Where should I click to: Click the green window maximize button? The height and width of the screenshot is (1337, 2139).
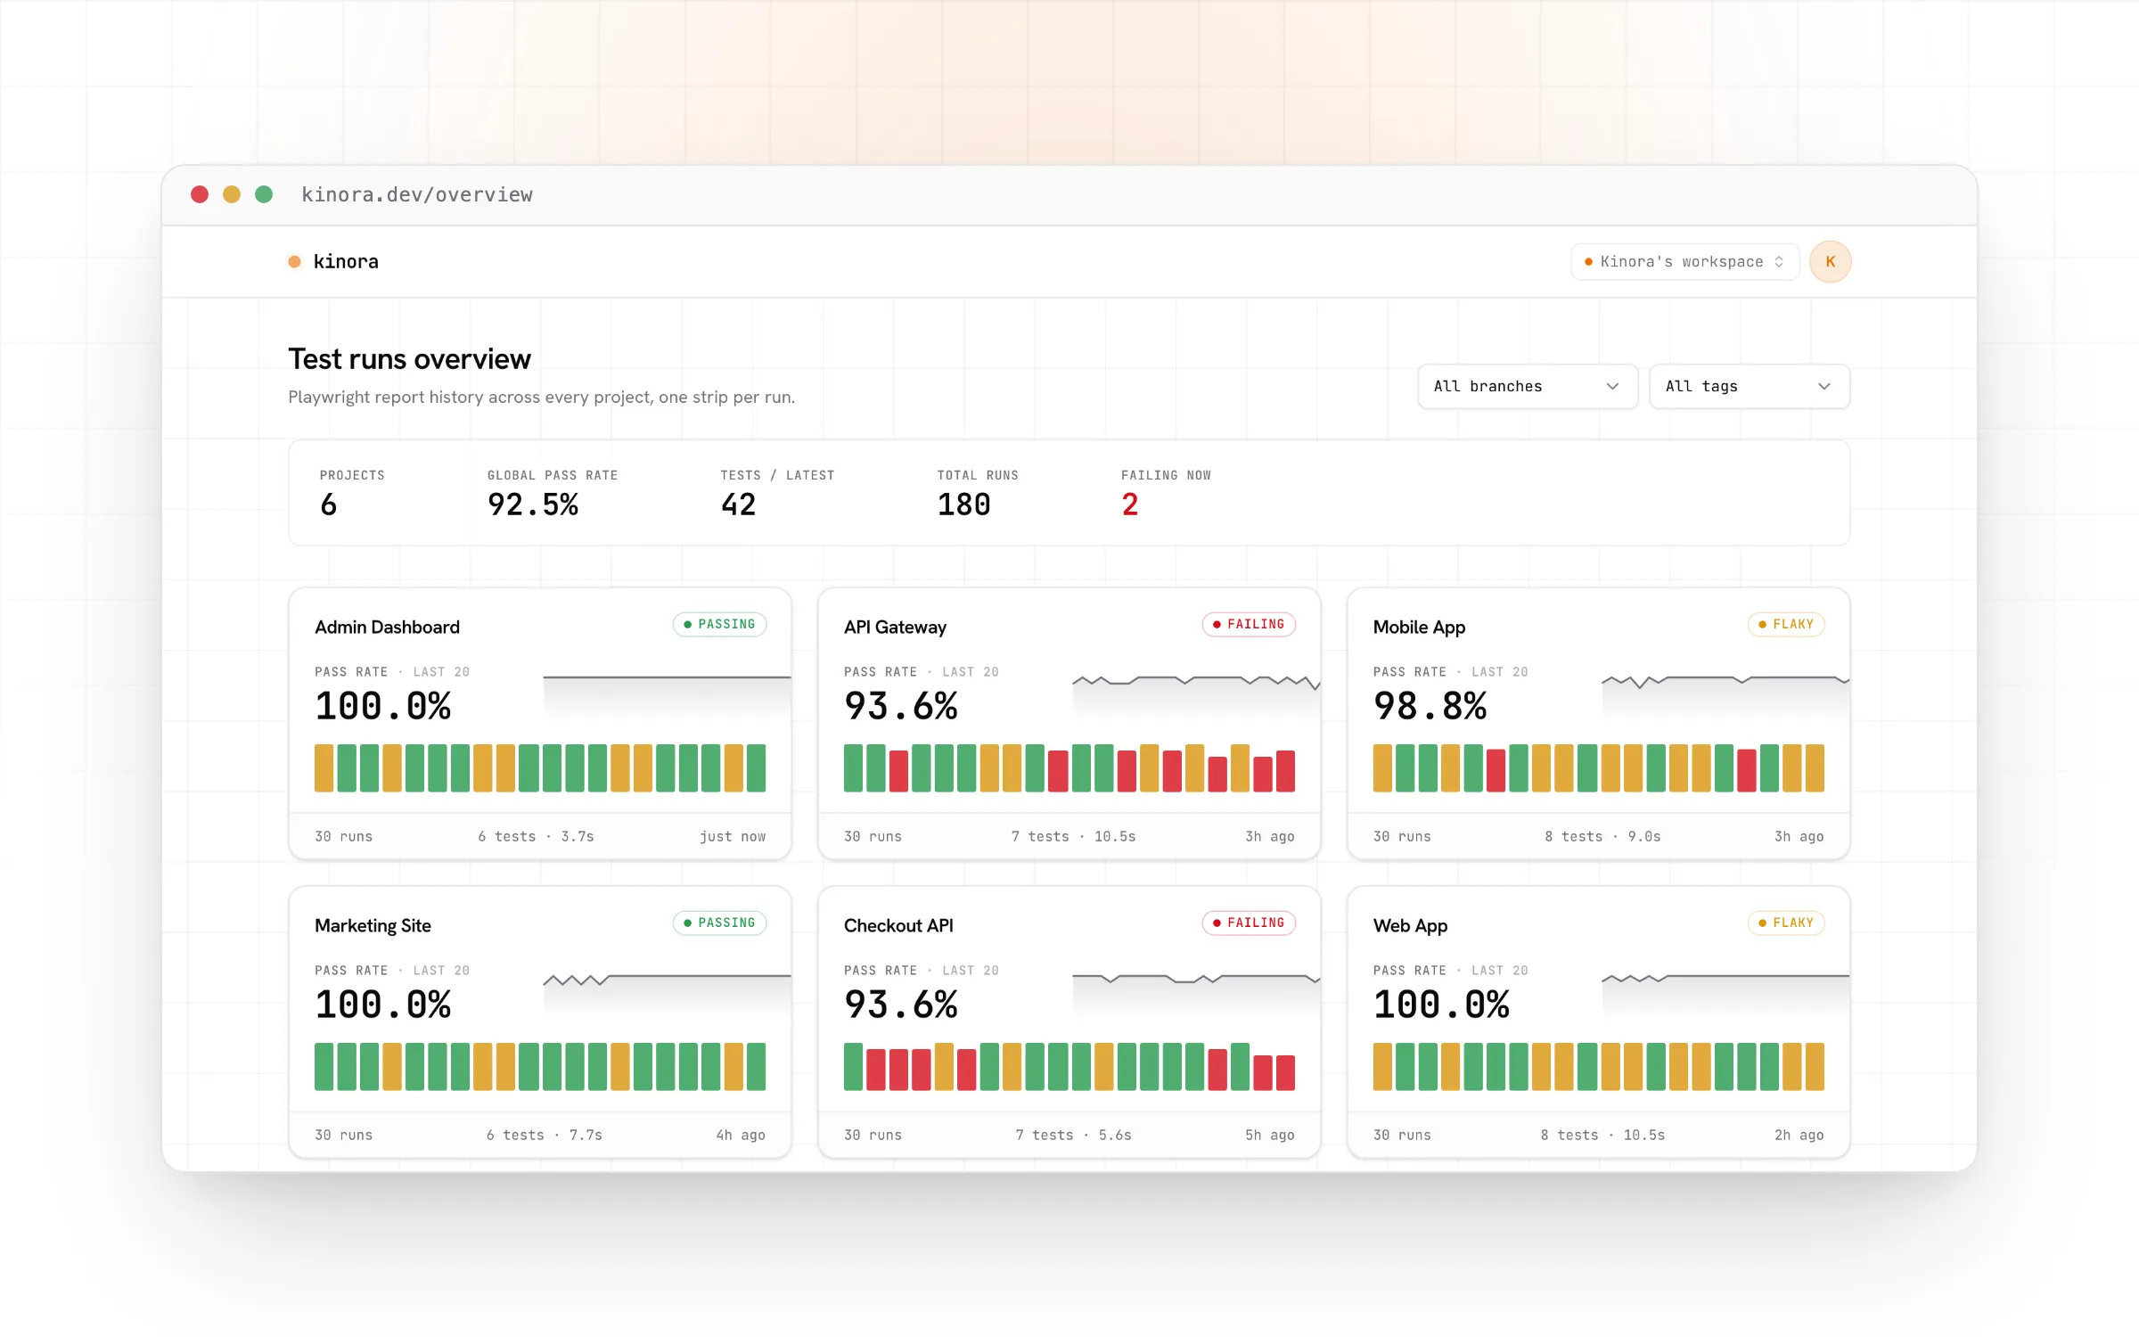(264, 194)
